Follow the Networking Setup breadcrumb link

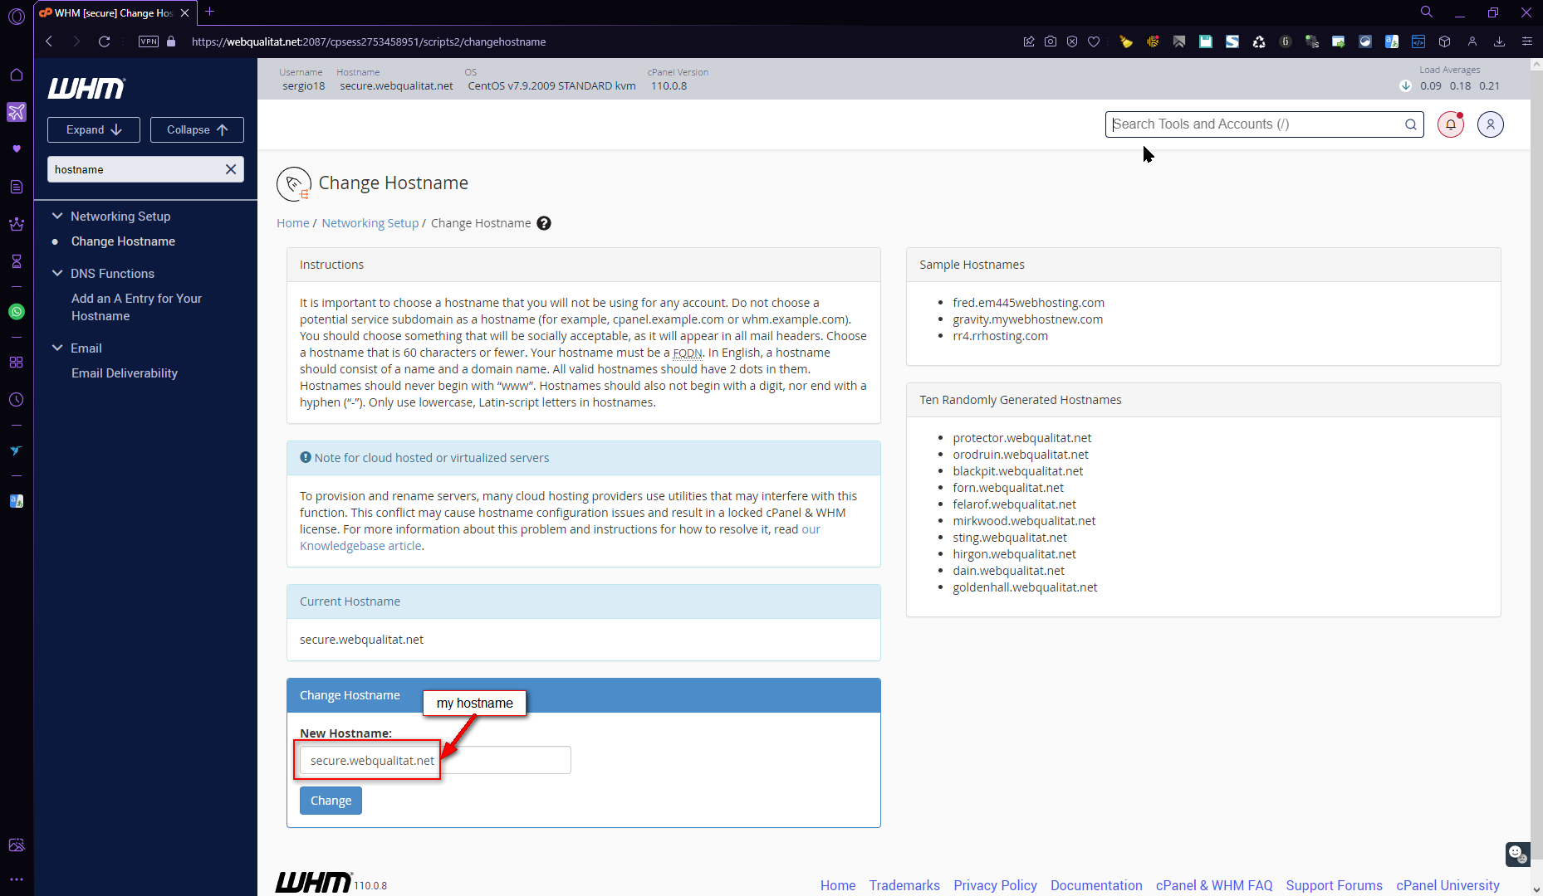[370, 223]
